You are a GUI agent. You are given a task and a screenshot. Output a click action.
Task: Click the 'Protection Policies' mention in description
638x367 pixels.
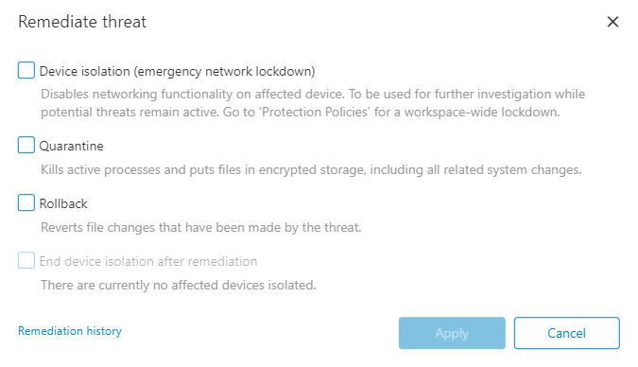pos(316,112)
